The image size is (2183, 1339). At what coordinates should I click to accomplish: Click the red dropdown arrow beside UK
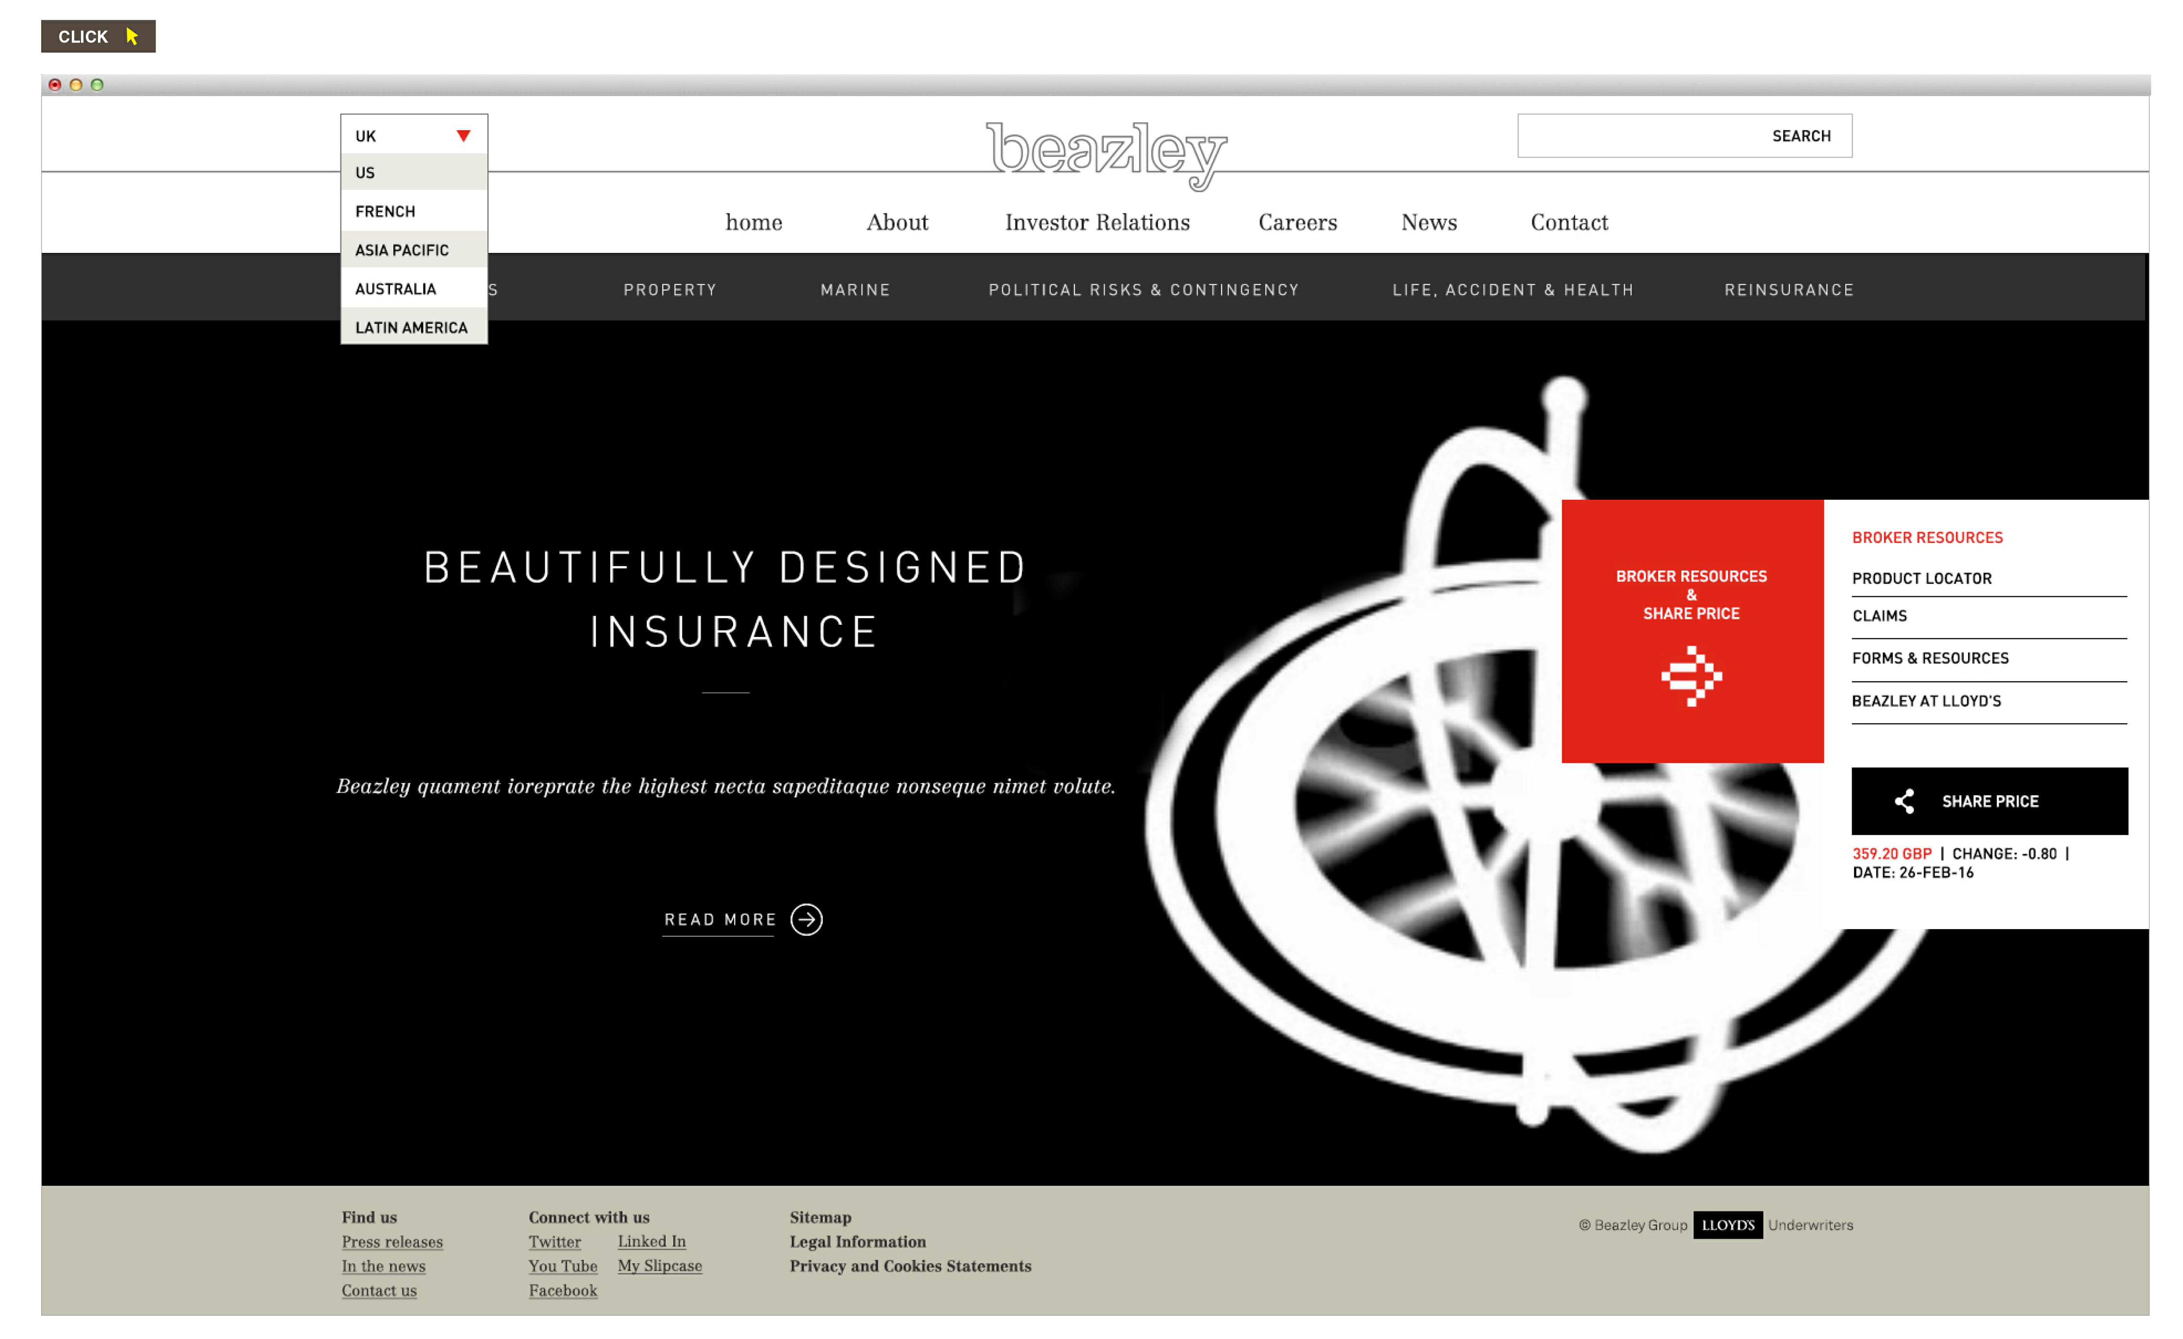coord(462,135)
